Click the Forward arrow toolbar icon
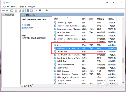 (x=7, y=10)
